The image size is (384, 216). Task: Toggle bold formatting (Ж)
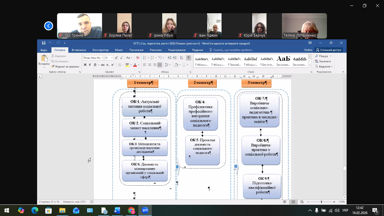click(85, 65)
